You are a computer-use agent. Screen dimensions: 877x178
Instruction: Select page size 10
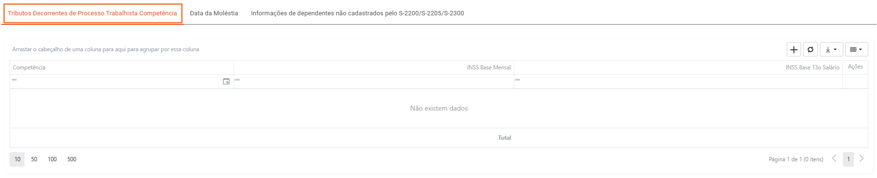(17, 159)
